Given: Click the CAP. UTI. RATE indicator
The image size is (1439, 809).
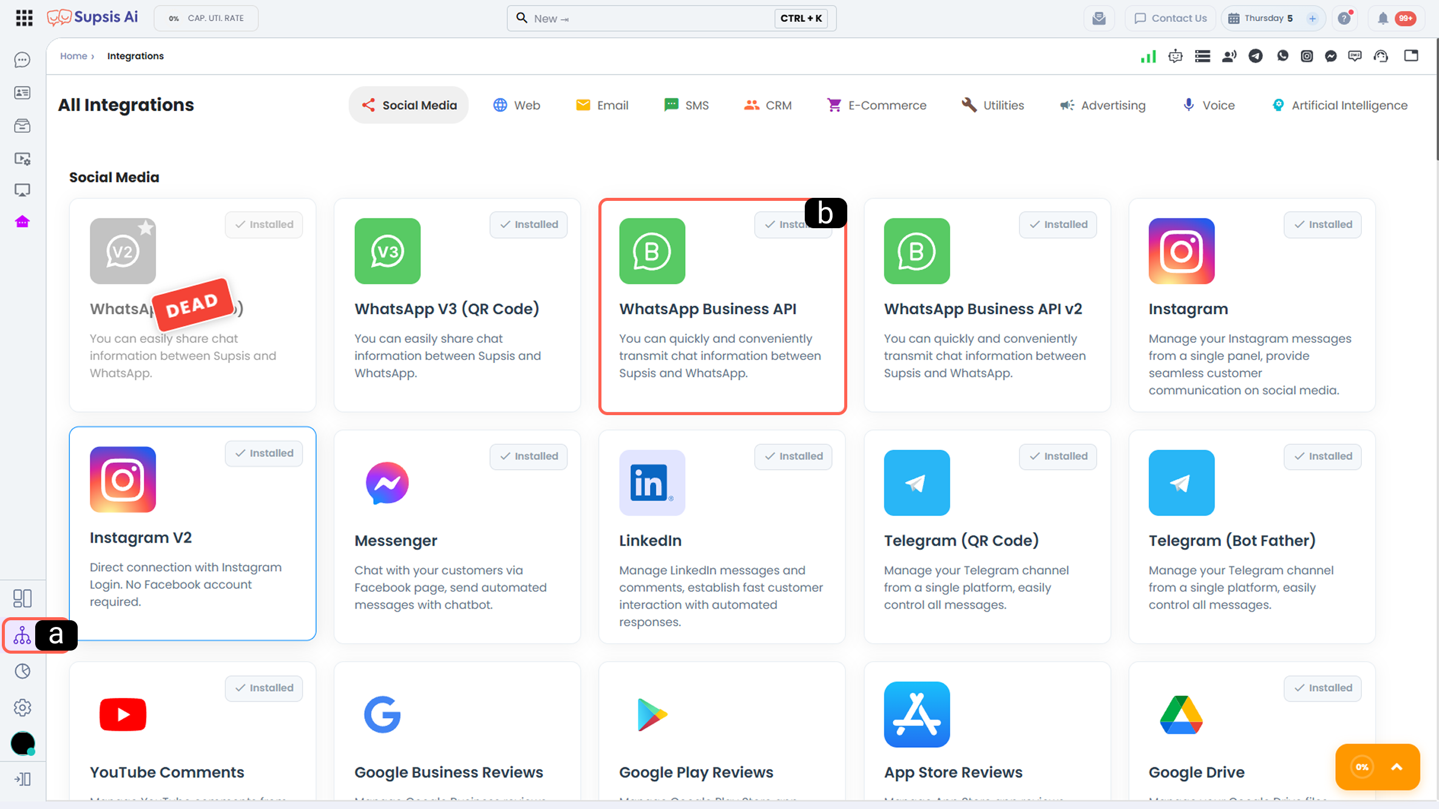Looking at the screenshot, I should (206, 18).
